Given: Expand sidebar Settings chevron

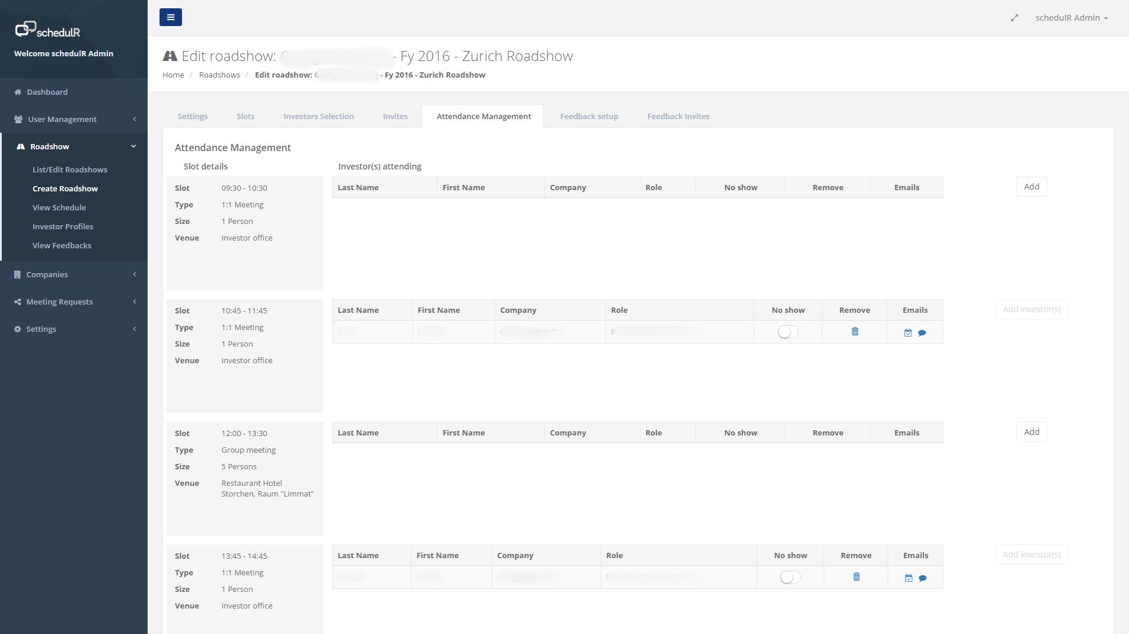Looking at the screenshot, I should 135,329.
